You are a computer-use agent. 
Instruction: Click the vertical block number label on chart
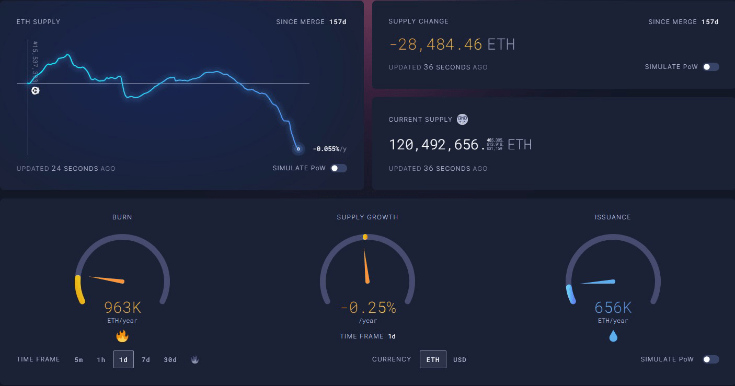pos(36,63)
